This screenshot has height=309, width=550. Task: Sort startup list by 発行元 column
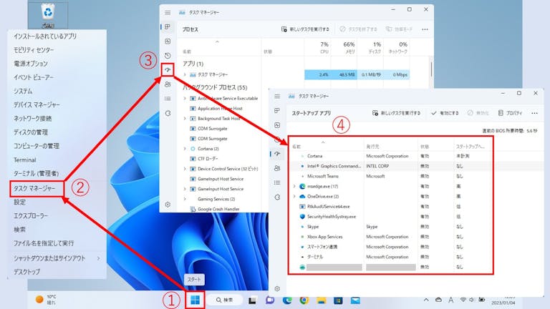tap(372, 147)
